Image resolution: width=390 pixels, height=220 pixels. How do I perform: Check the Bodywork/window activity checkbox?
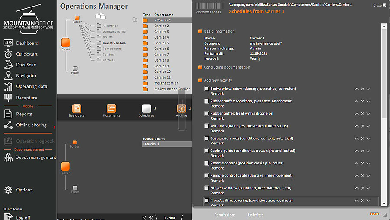[x=207, y=89]
